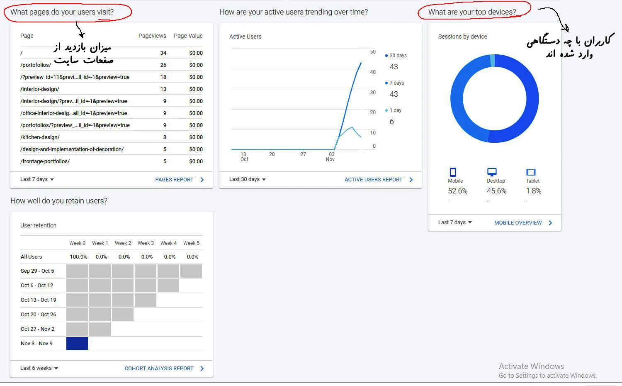Image resolution: width=622 pixels, height=386 pixels.
Task: Click the Desktop monitor icon
Action: tap(492, 172)
